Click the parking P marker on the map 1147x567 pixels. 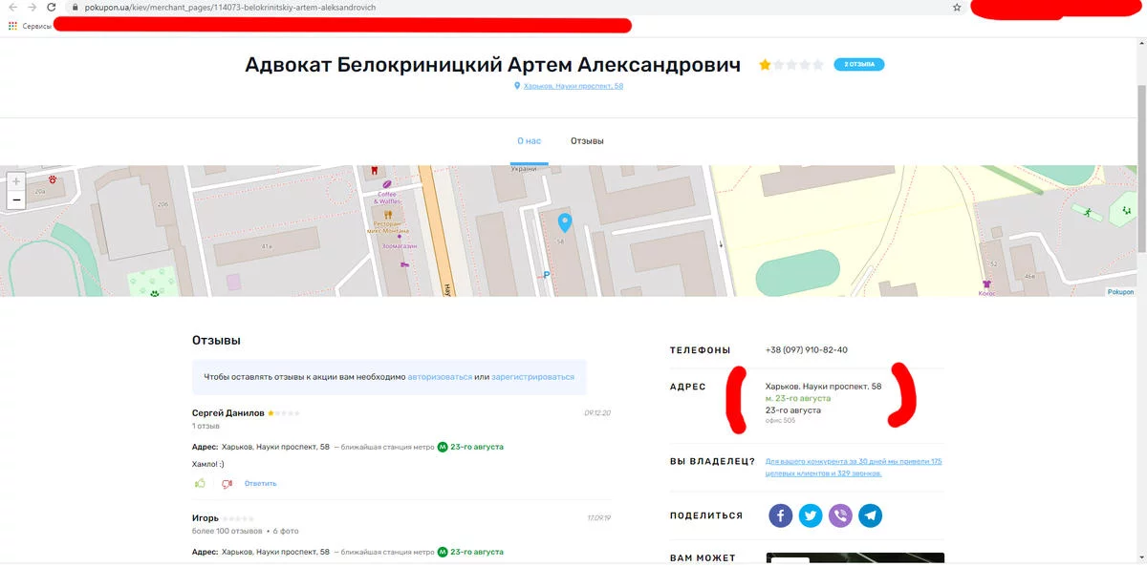547,275
